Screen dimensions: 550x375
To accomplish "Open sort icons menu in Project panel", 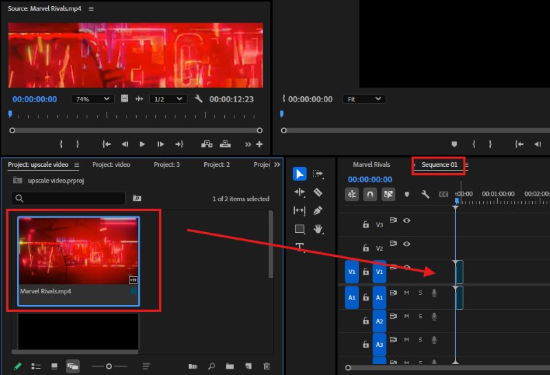I will click(146, 366).
